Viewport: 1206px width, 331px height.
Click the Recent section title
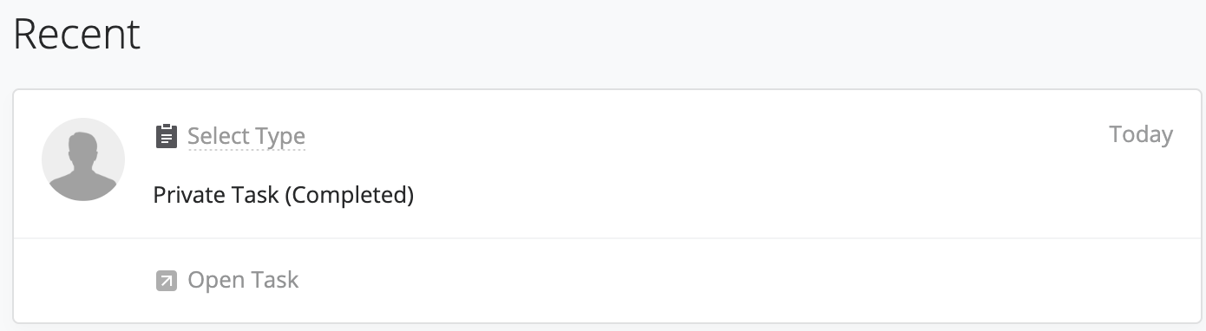[77, 34]
